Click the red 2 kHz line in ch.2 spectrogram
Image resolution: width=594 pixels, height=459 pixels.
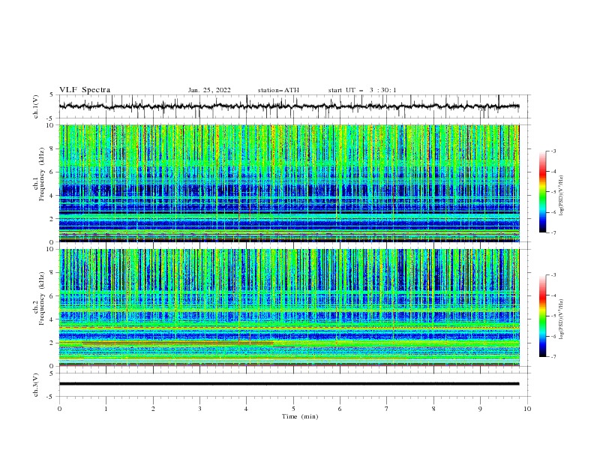point(178,343)
